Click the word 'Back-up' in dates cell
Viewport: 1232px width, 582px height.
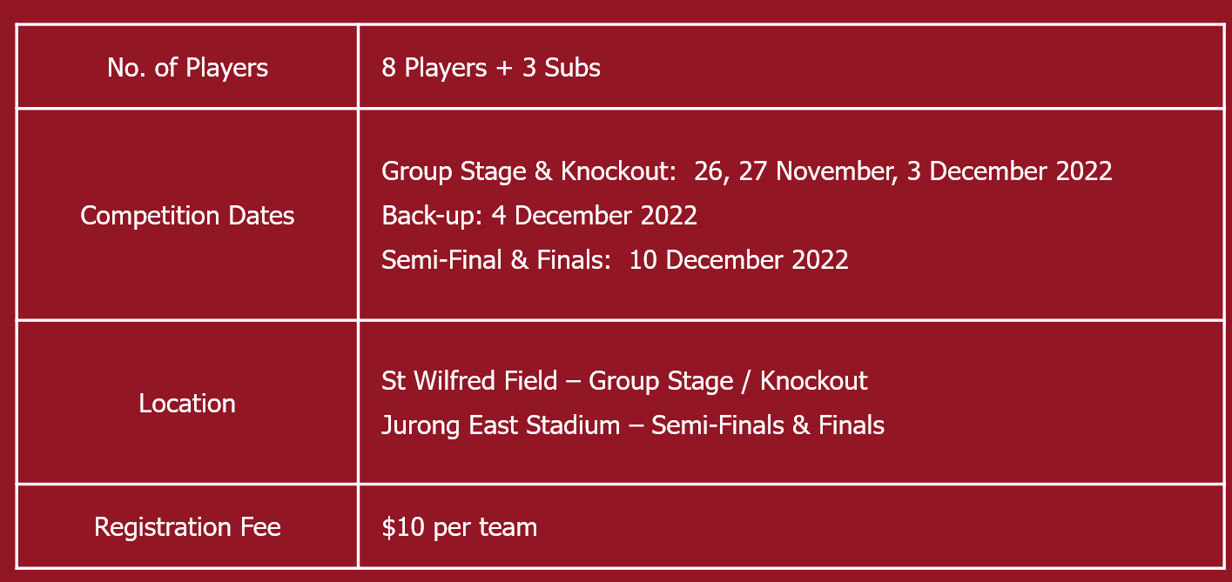click(428, 215)
